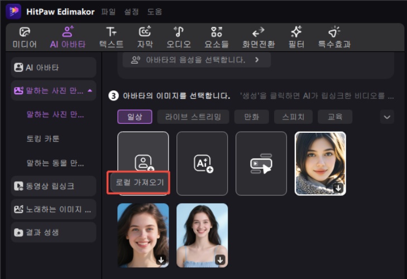Select the avatar with scarf thumbnail

click(320, 163)
